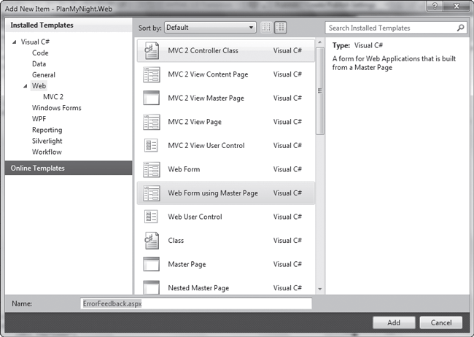Pick the MVC 2 View Master Page icon
This screenshot has height=337, width=474.
click(151, 98)
